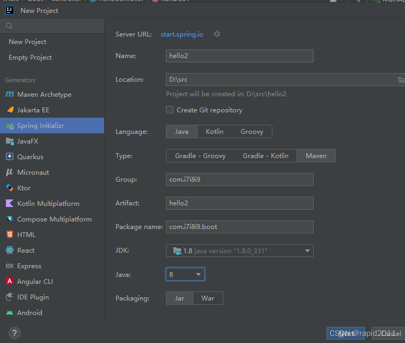Click the React generator icon
The image size is (405, 343).
tap(10, 250)
